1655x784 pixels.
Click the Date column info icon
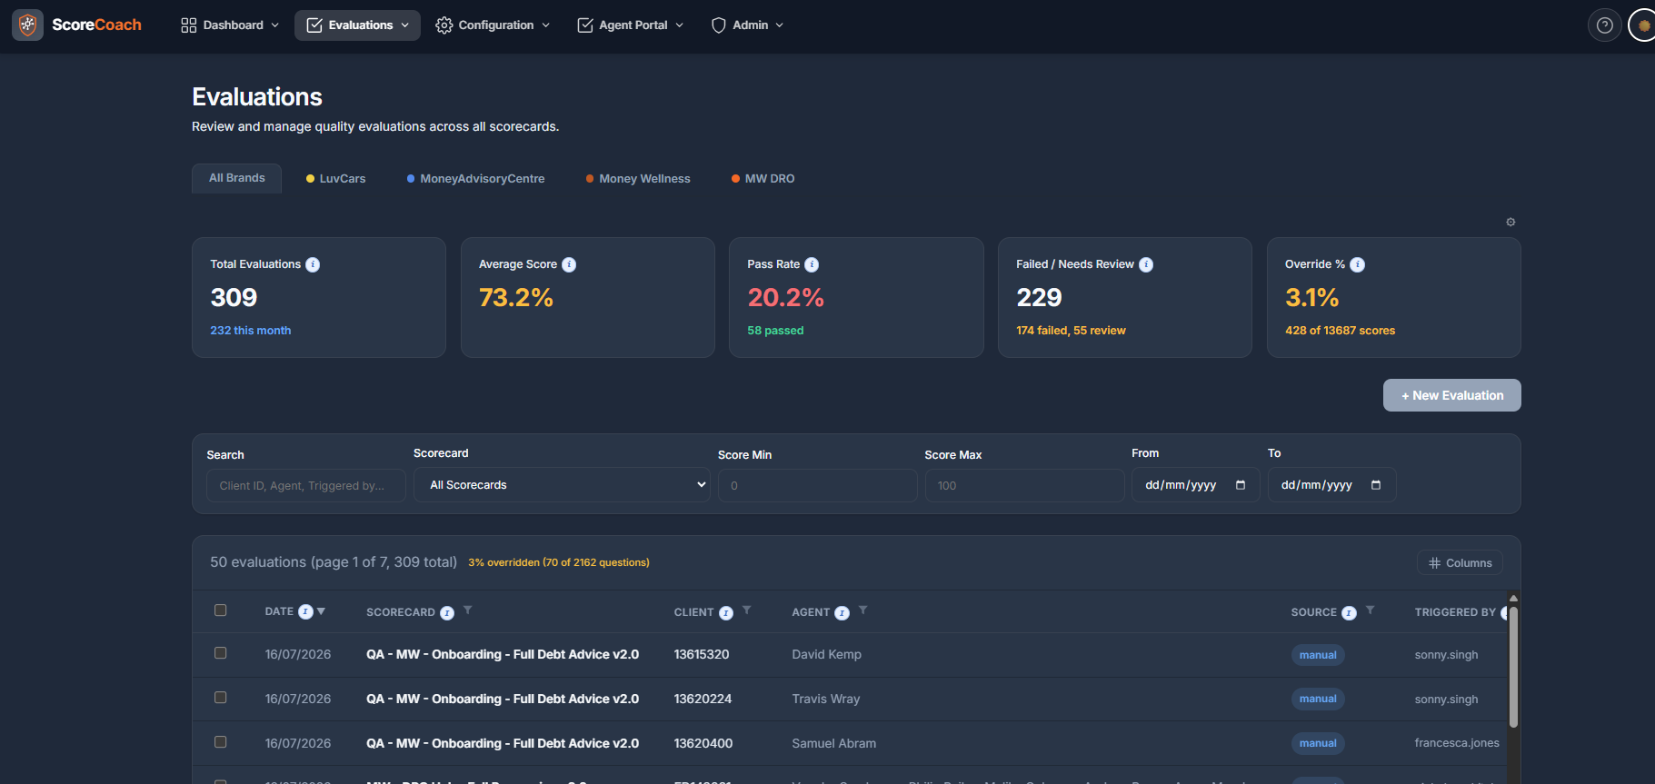305,611
